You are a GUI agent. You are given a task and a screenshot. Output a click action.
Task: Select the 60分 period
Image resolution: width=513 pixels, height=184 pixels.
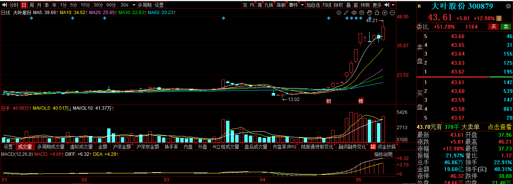coord(111,5)
